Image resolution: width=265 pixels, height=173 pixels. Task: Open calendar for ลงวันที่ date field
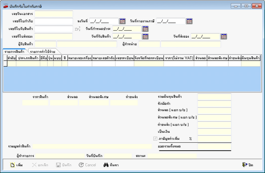click(x=122, y=21)
